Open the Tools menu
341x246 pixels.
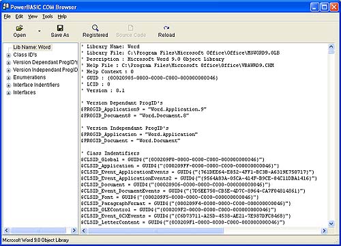click(x=48, y=16)
